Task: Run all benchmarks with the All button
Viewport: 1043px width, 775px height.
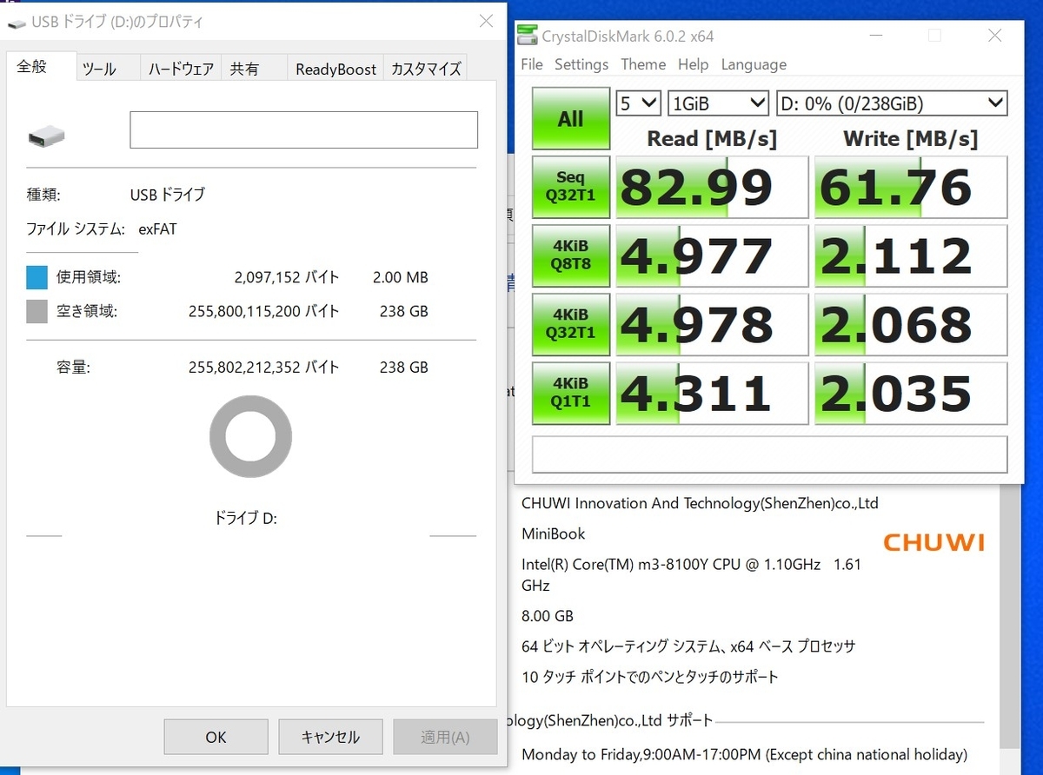Action: (x=570, y=119)
